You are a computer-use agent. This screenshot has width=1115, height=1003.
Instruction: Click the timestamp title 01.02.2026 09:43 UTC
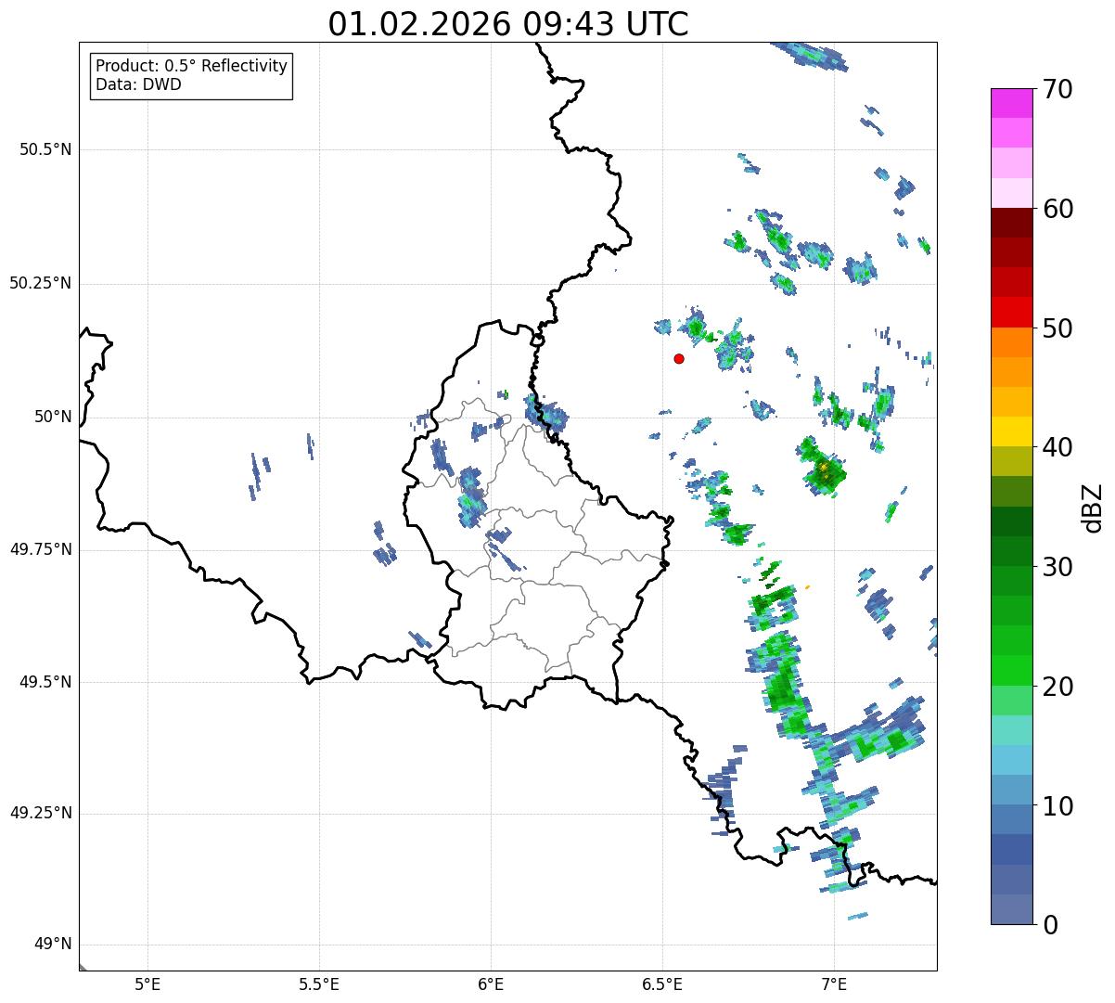tap(508, 24)
